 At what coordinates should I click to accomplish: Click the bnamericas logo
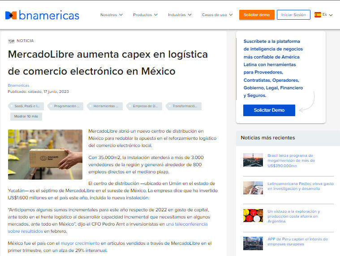pos(42,15)
